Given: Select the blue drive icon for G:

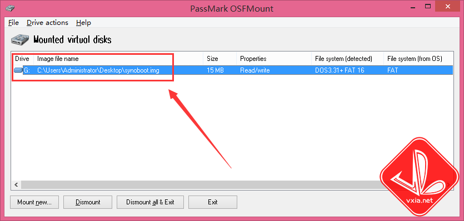Looking at the screenshot, I should click(x=18, y=70).
